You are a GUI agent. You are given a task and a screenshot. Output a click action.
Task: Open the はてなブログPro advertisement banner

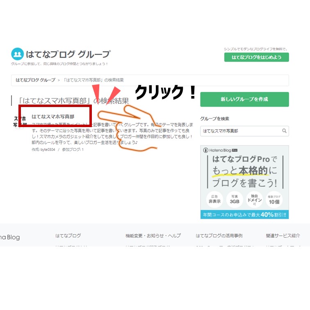tap(244, 182)
